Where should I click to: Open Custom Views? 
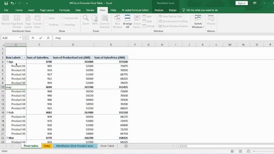pos(37,21)
